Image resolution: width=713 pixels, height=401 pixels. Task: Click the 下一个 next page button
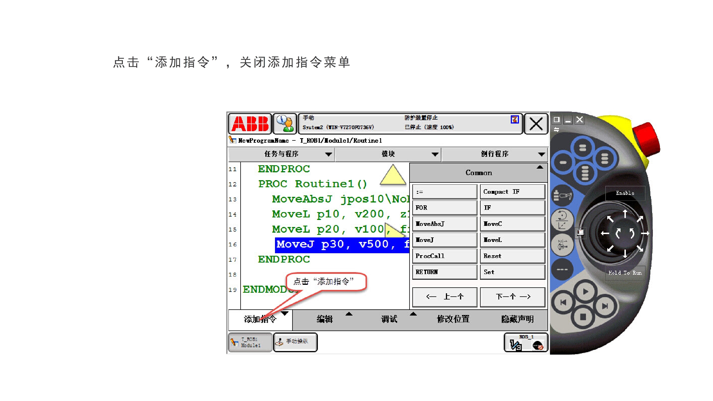tap(512, 297)
